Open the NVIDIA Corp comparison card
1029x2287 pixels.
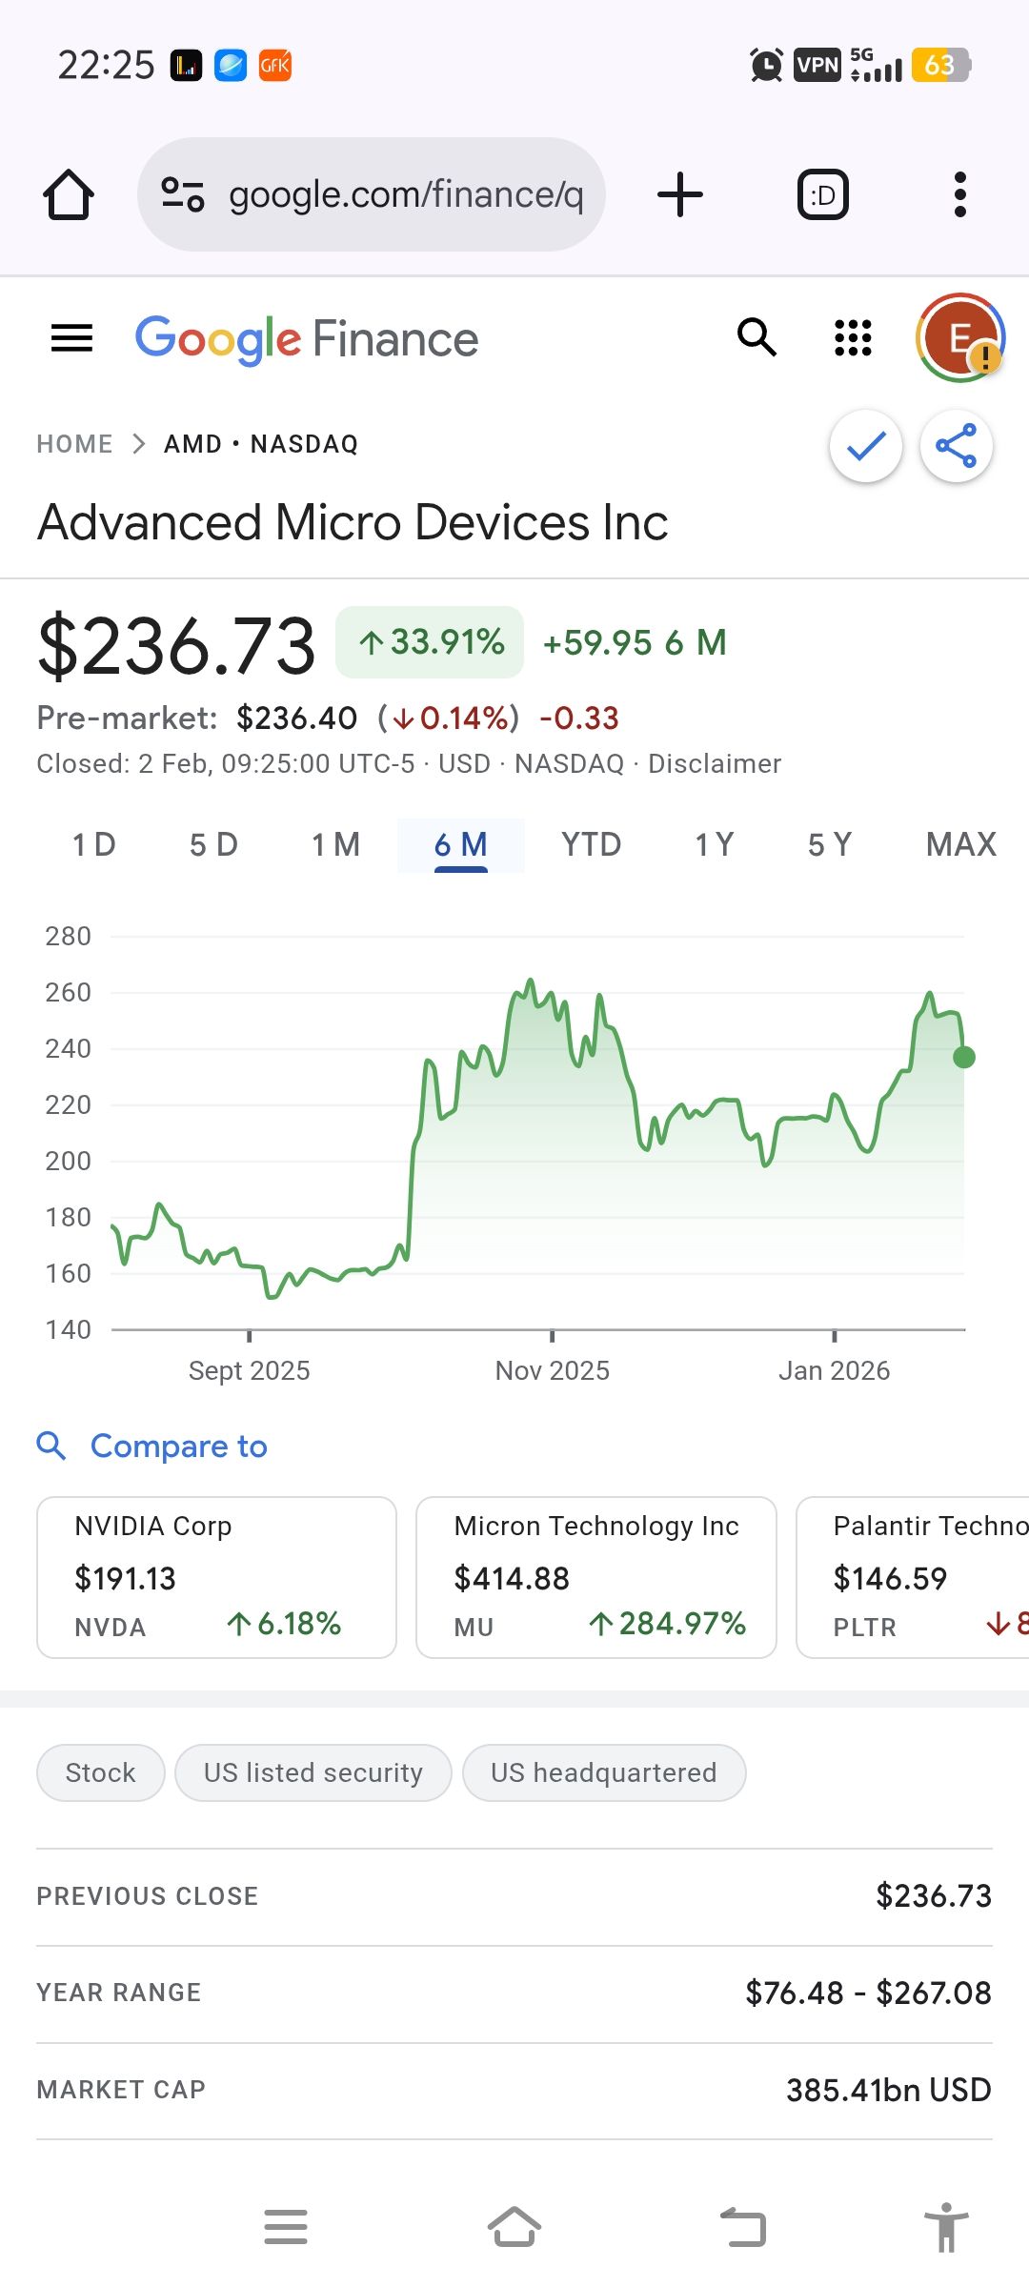pos(216,1577)
